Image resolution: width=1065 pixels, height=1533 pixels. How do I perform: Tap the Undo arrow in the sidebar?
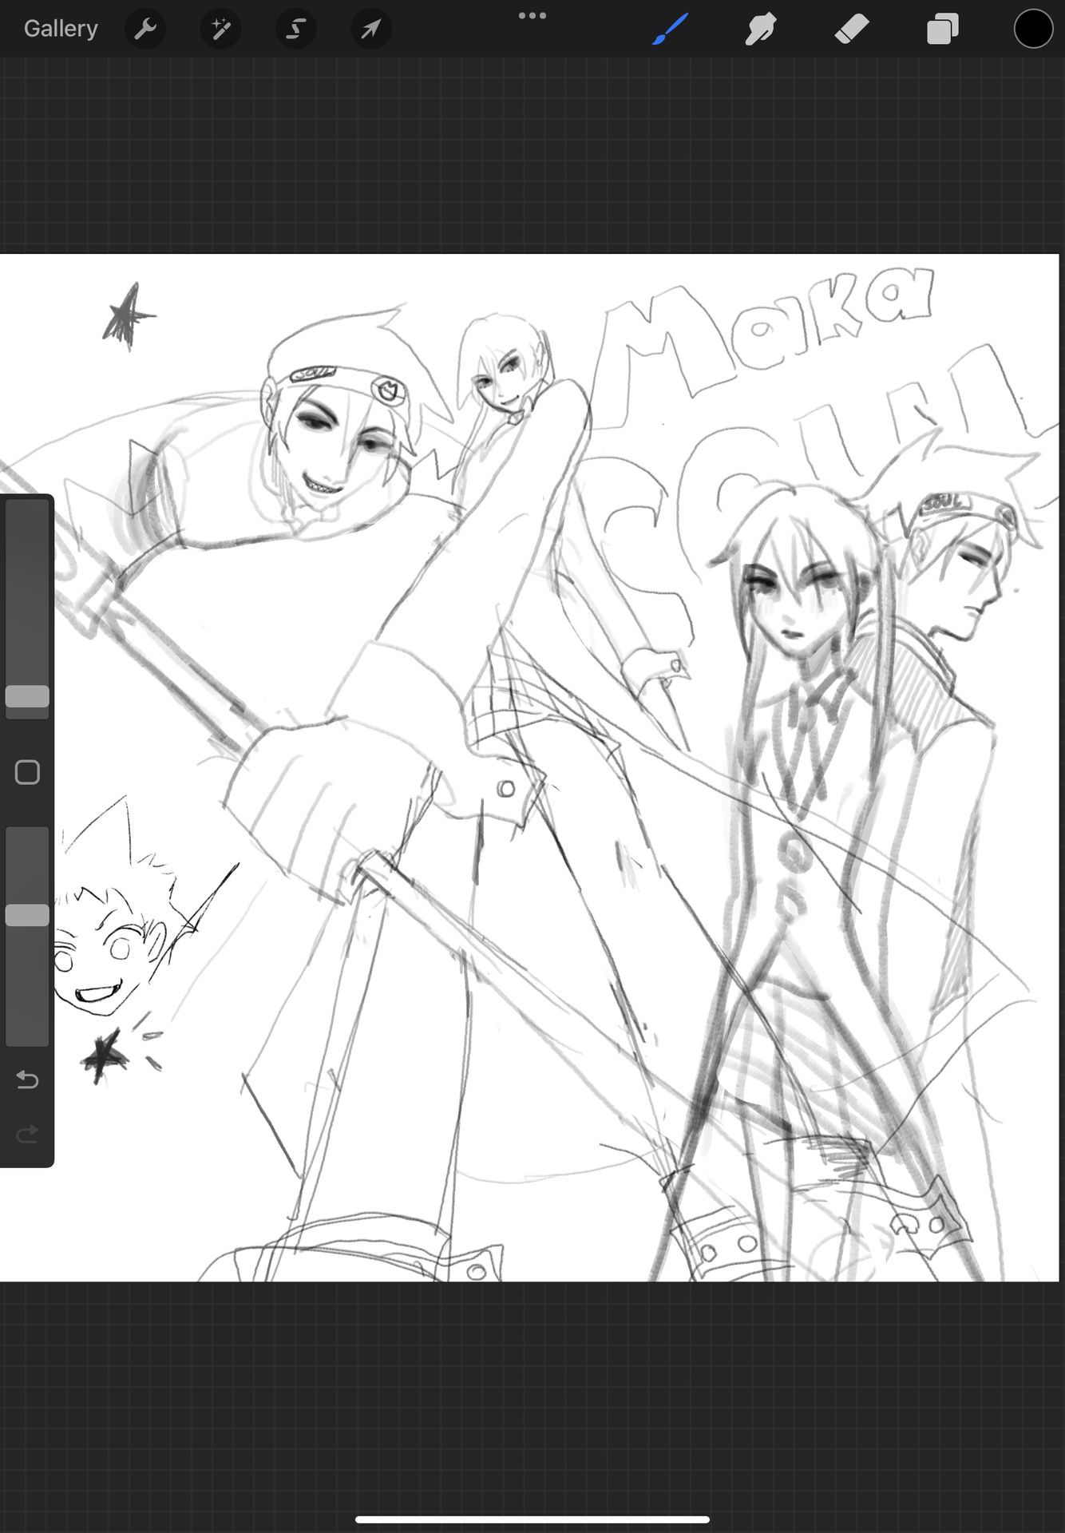(x=27, y=1079)
